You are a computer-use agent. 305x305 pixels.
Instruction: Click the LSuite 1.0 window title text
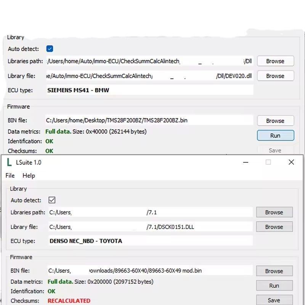[x=29, y=162]
